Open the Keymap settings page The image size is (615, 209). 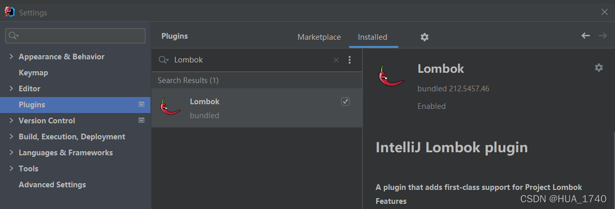tap(33, 73)
